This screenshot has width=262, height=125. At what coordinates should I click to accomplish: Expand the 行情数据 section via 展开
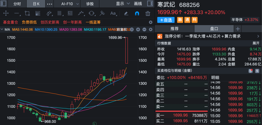pyautogui.click(x=256, y=43)
